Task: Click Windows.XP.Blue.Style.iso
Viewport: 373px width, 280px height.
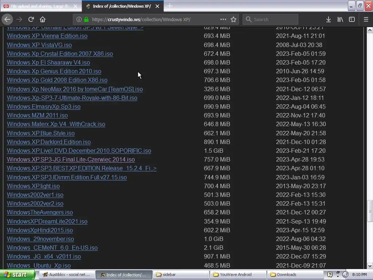Action: click(x=41, y=133)
